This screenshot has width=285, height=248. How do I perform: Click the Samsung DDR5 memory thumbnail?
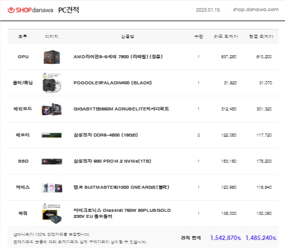pyautogui.click(x=52, y=135)
